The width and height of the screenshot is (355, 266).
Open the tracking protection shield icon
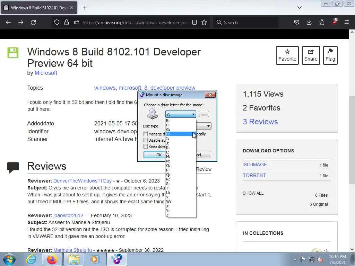point(57,22)
